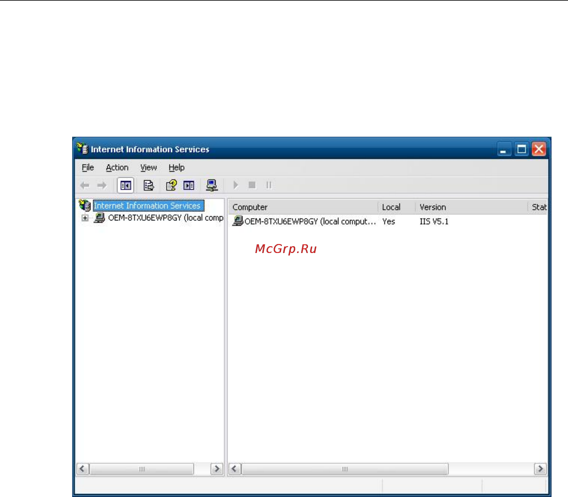
Task: Click left scroll arrow of details pane
Action: point(235,469)
